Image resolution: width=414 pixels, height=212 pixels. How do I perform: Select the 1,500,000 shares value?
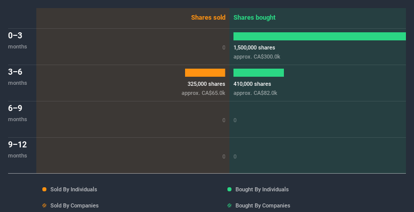[254, 47]
